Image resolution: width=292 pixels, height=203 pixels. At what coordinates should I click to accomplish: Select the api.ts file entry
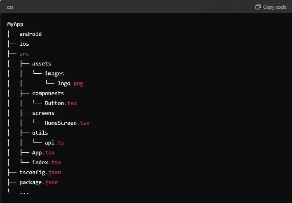click(54, 143)
